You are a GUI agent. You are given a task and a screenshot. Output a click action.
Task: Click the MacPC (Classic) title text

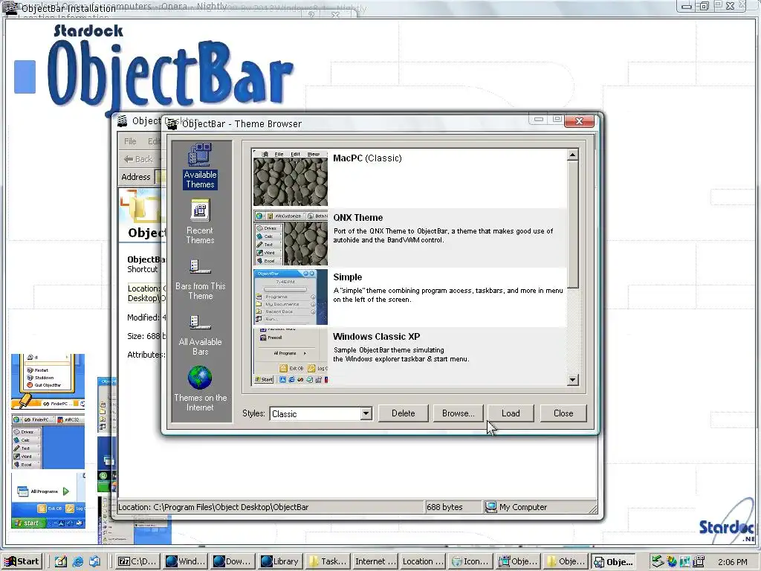367,158
